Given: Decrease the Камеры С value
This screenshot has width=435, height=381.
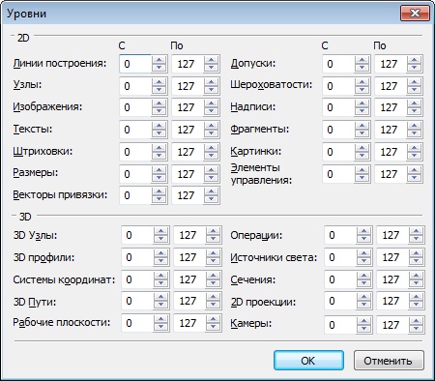Looking at the screenshot, I should [363, 328].
